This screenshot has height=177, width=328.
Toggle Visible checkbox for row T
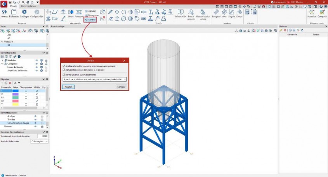click(x=37, y=104)
